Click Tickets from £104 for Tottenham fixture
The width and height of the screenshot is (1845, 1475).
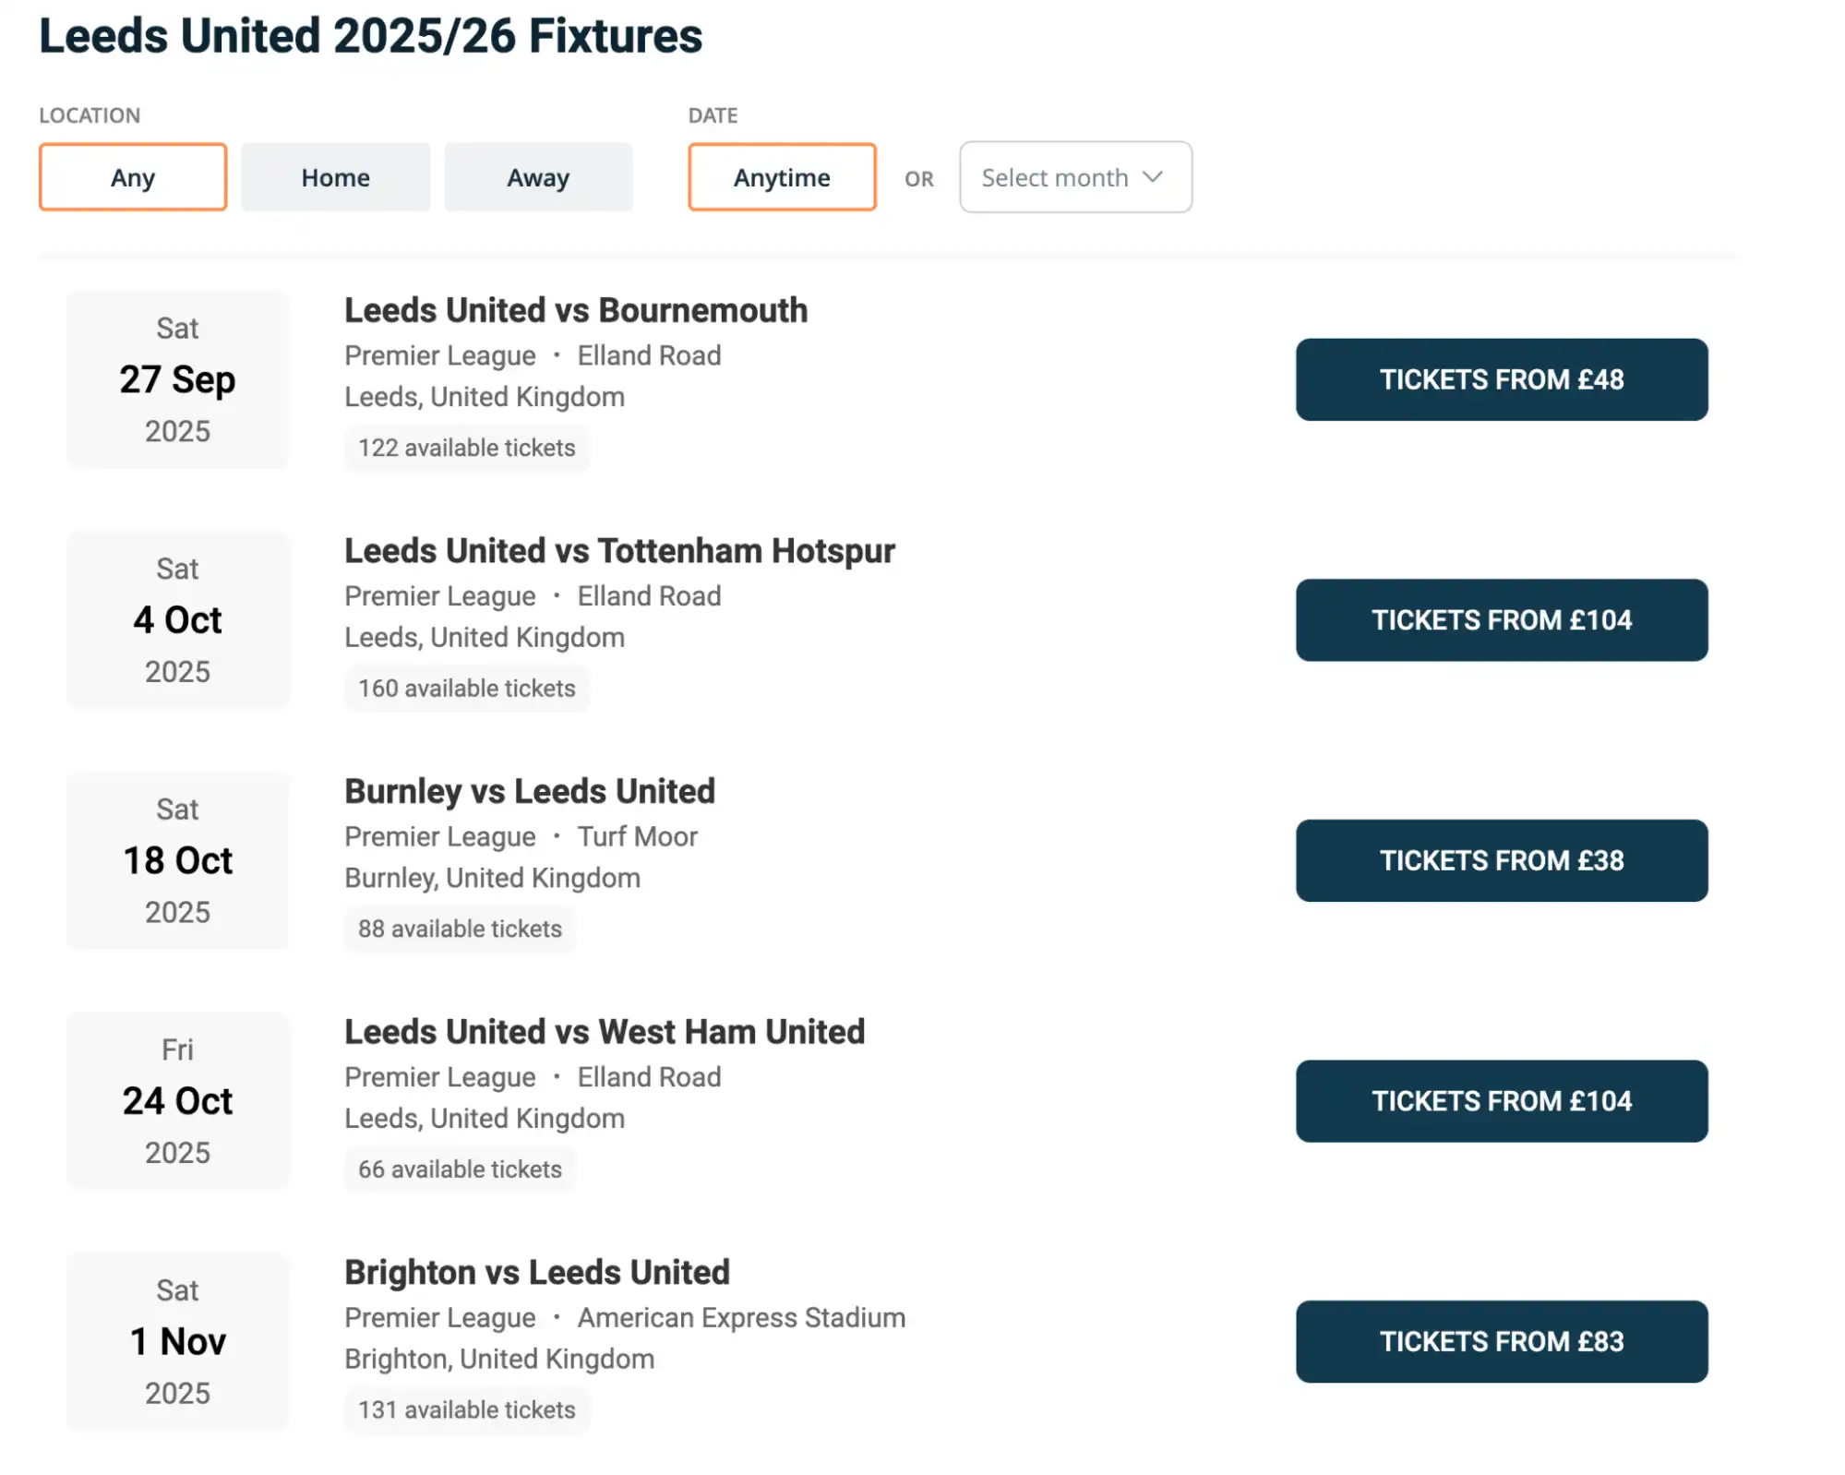[1501, 620]
